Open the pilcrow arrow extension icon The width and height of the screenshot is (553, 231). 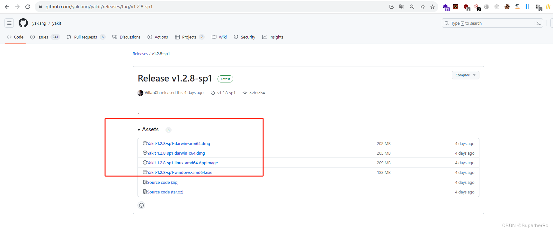pos(517,7)
